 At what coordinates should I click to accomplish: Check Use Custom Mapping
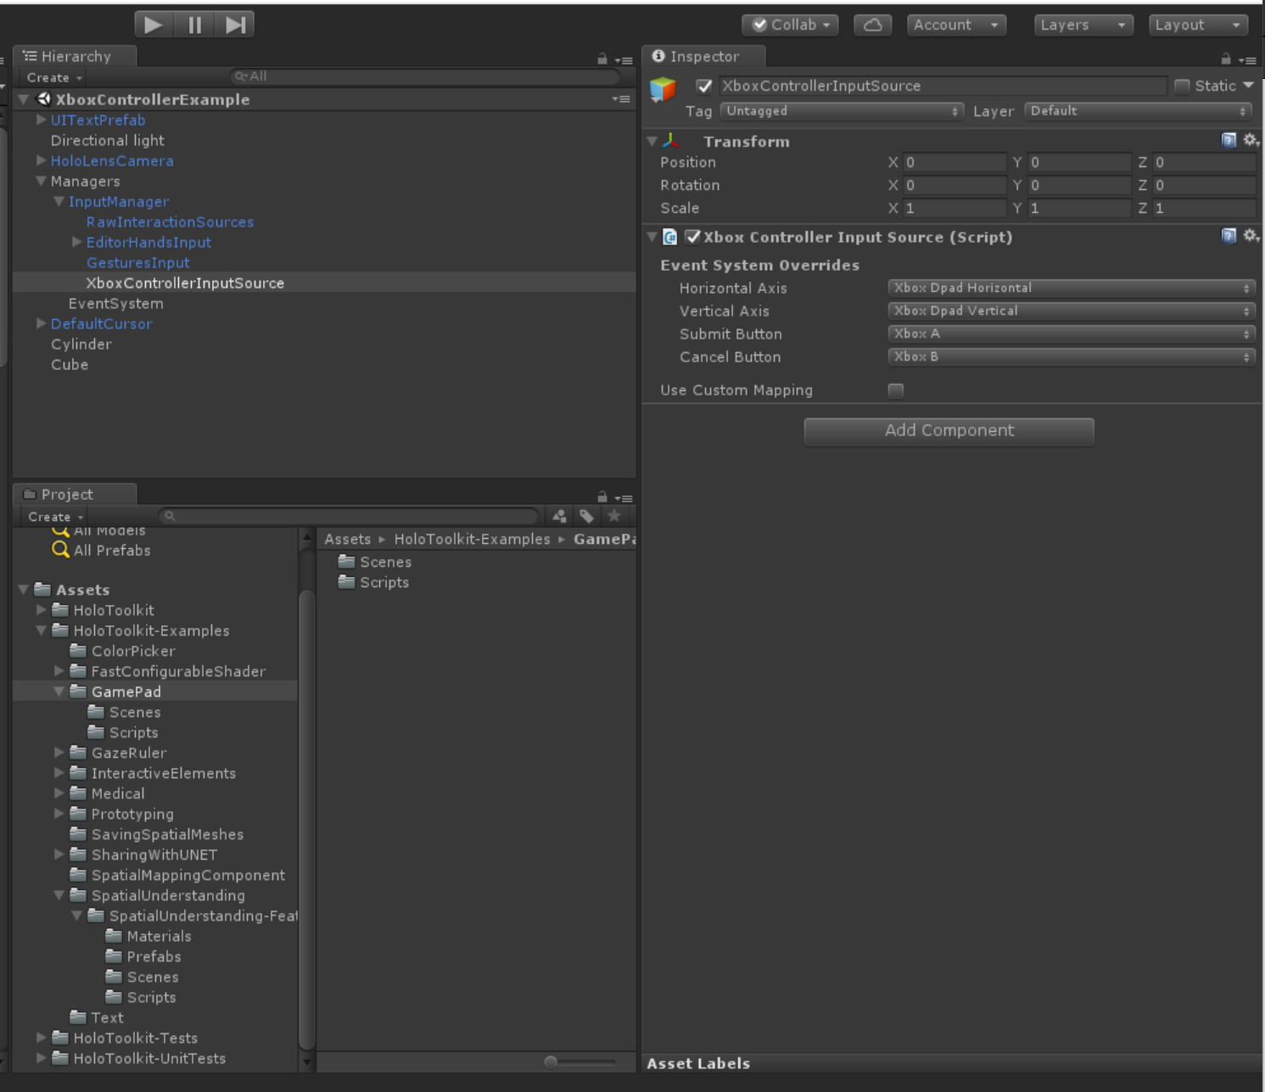click(895, 390)
